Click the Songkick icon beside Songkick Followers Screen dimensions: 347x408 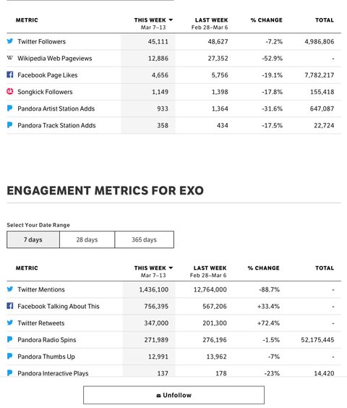(x=10, y=91)
